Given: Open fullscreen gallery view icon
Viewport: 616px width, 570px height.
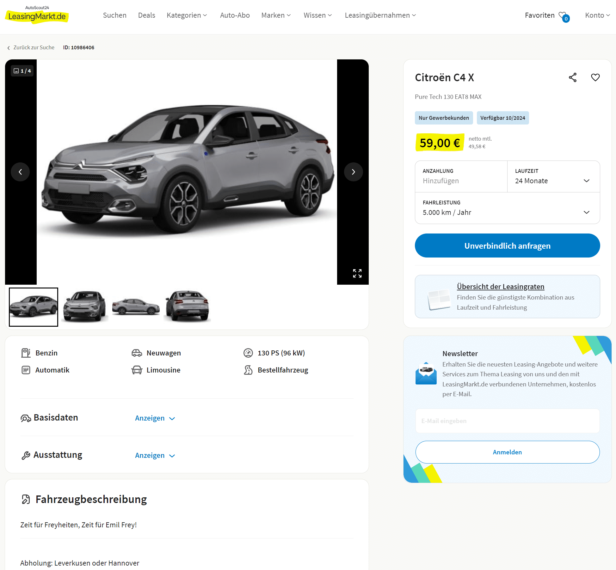Looking at the screenshot, I should pyautogui.click(x=357, y=273).
